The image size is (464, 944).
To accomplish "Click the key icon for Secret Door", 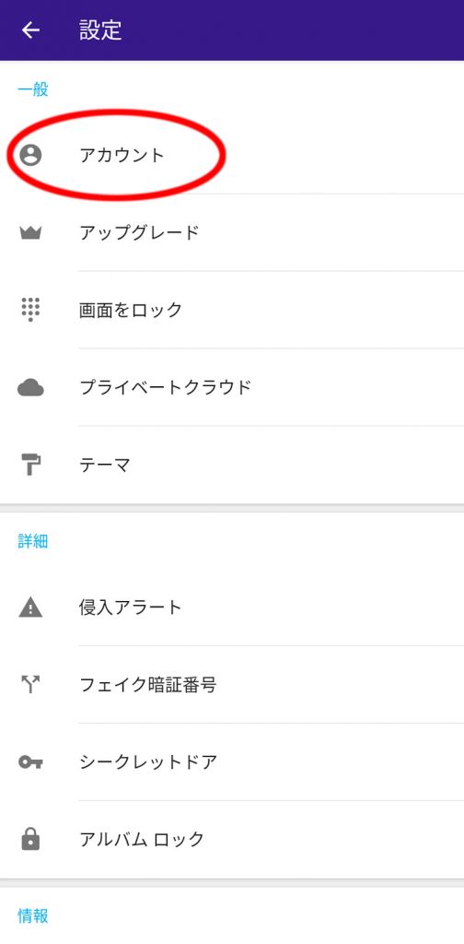I will pyautogui.click(x=30, y=762).
